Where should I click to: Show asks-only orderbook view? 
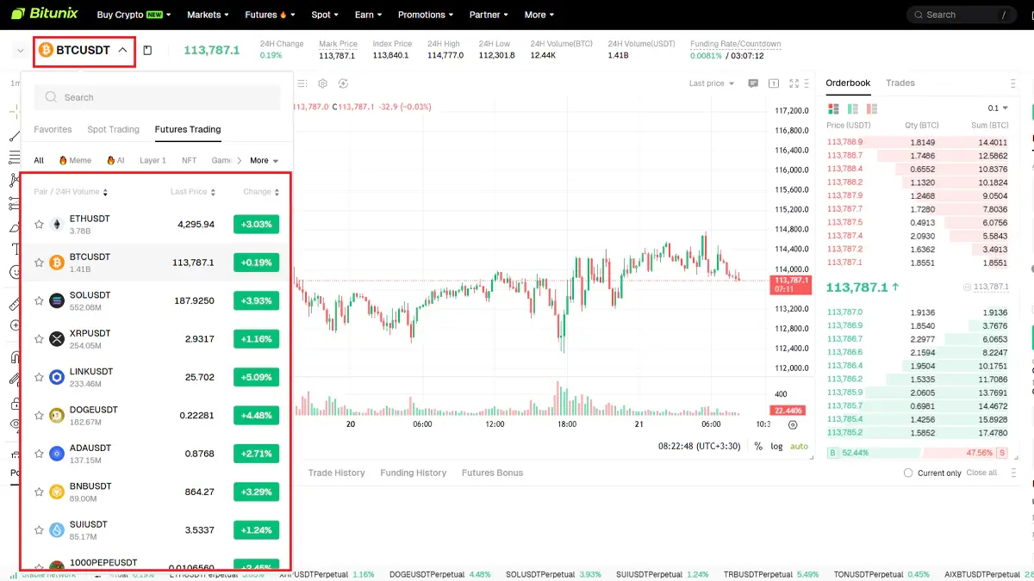point(872,108)
